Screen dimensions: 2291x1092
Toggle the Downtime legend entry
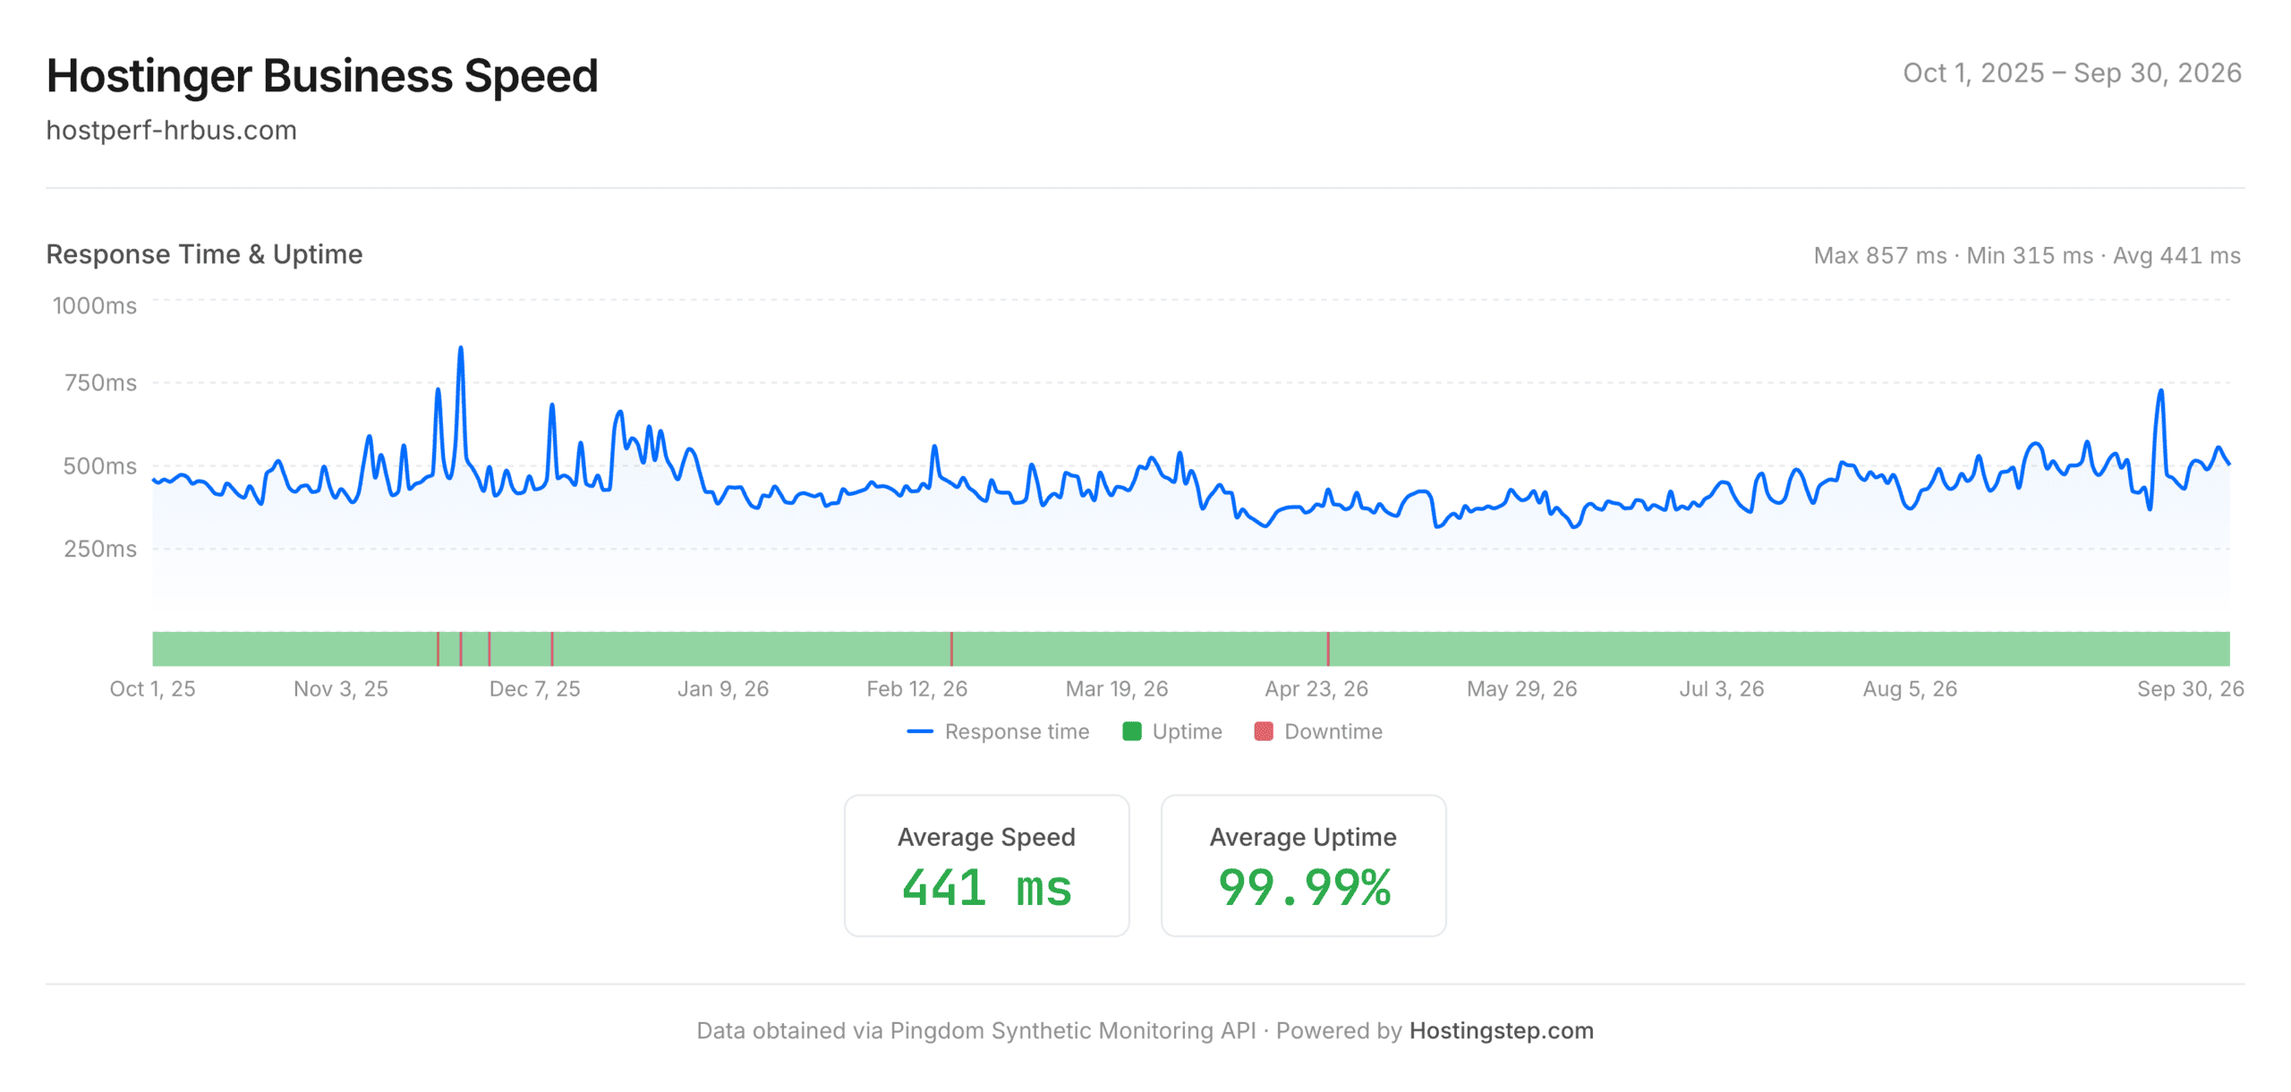[x=1318, y=731]
